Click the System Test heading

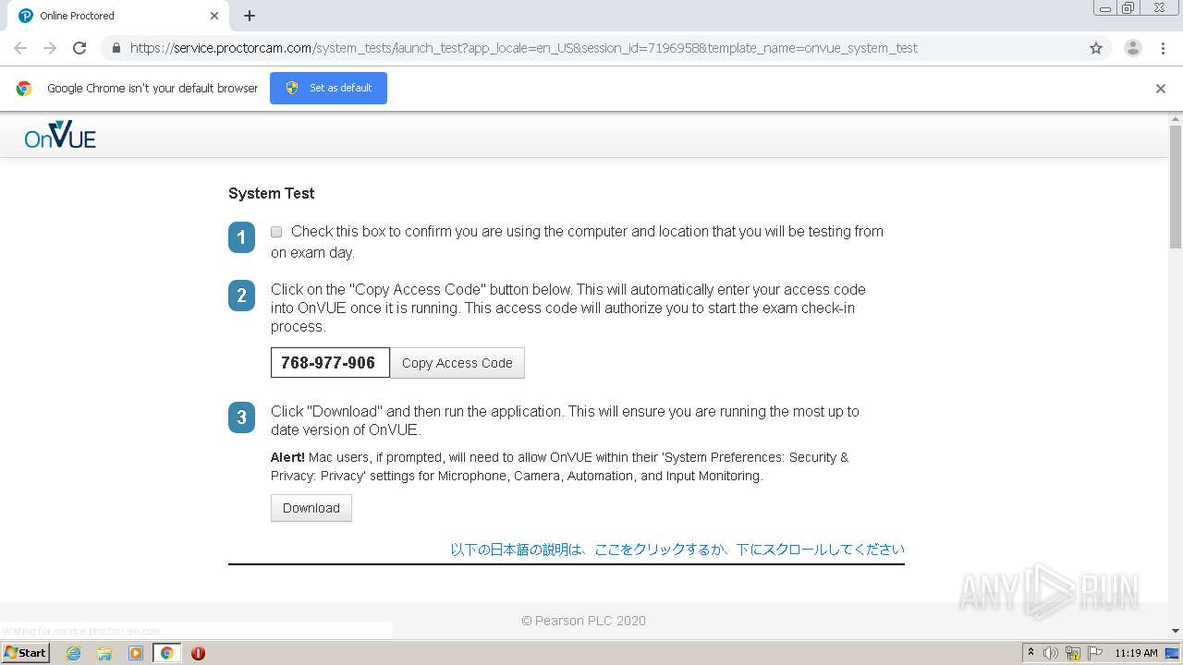coord(272,194)
